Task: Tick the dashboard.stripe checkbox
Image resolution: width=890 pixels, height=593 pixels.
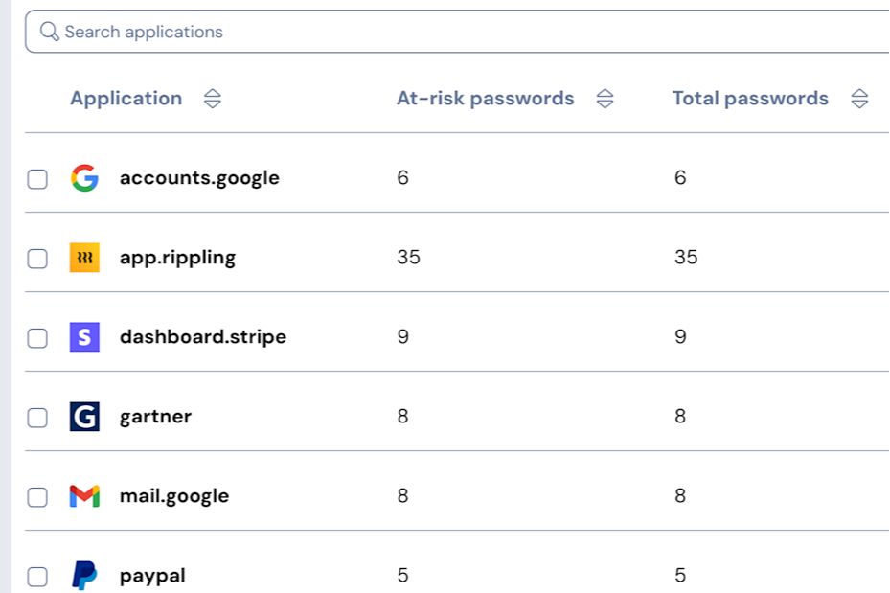Action: point(36,338)
